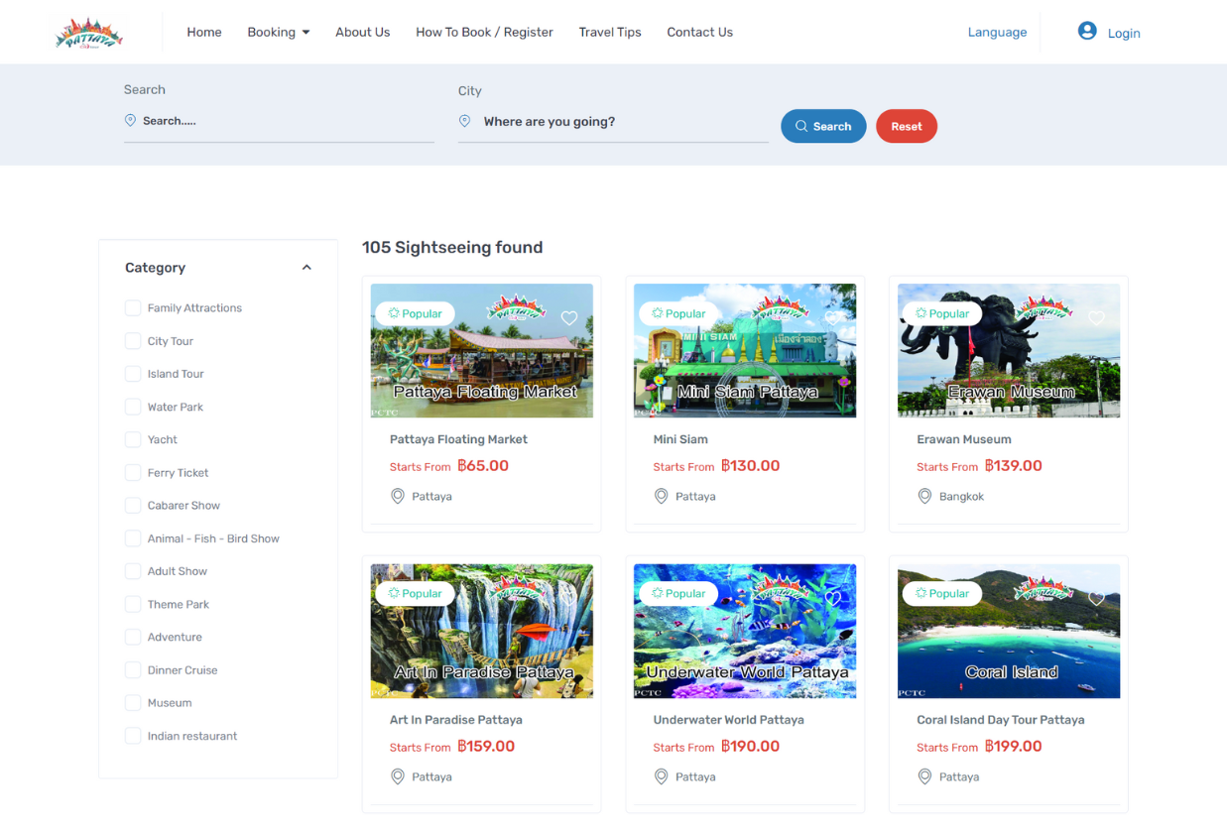Check the Cabaret Show filter

pyautogui.click(x=133, y=505)
